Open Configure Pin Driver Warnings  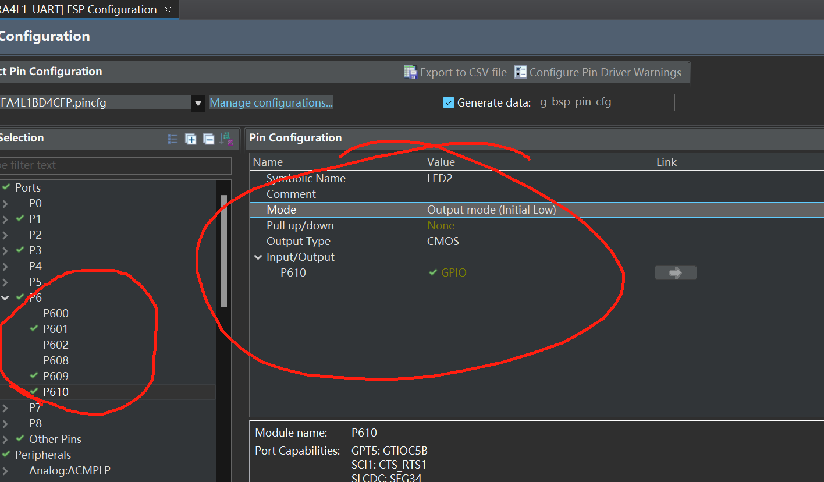598,72
